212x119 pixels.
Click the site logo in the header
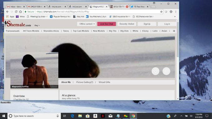pos(18,24)
